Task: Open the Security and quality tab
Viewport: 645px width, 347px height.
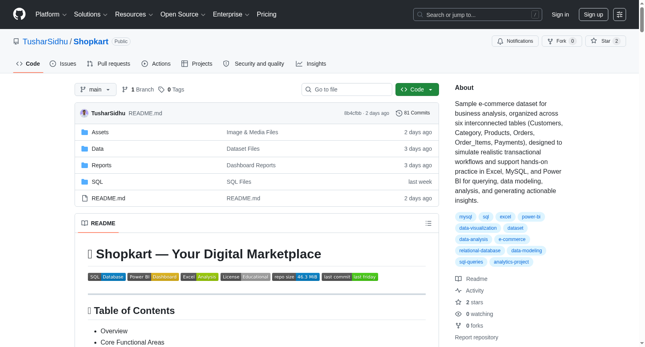Action: [254, 64]
